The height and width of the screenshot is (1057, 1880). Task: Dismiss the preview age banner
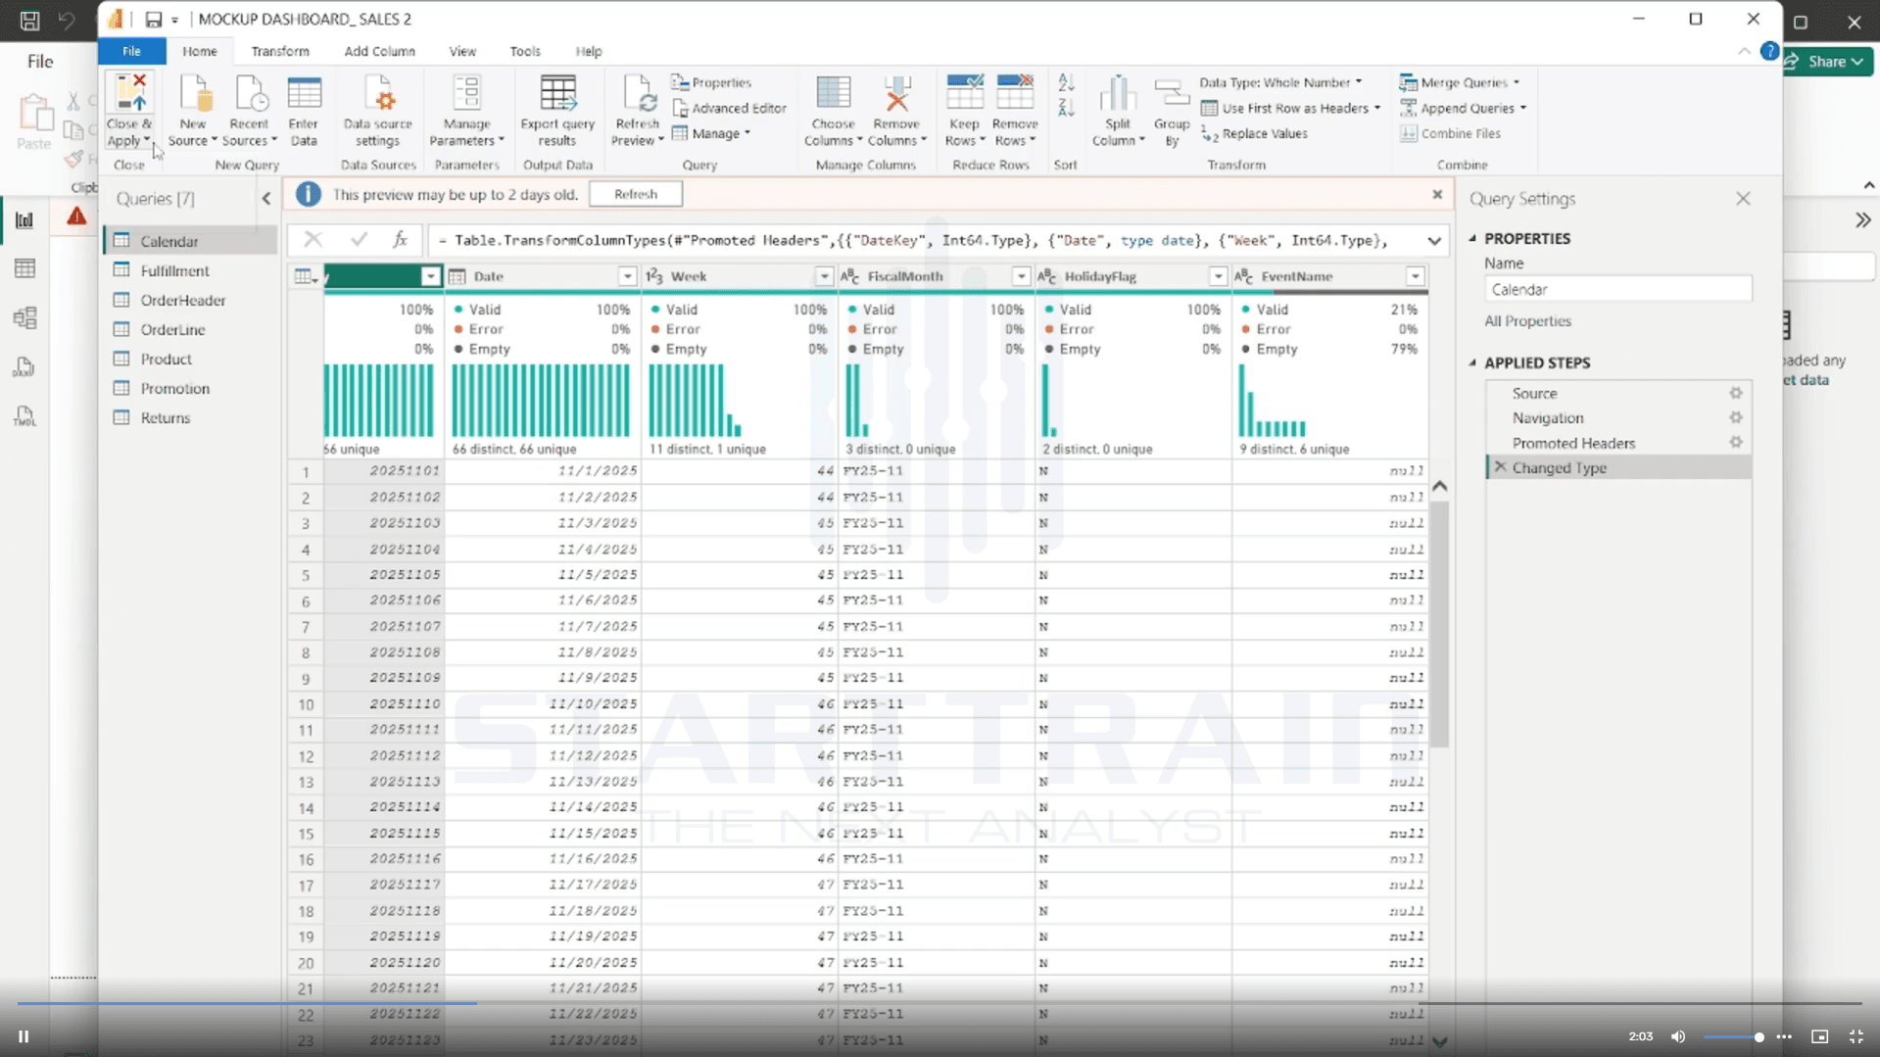pyautogui.click(x=1437, y=194)
